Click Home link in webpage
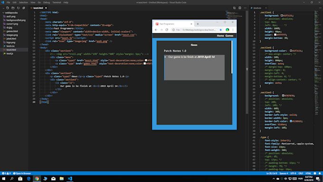This screenshot has height=182, width=323. coord(220,36)
